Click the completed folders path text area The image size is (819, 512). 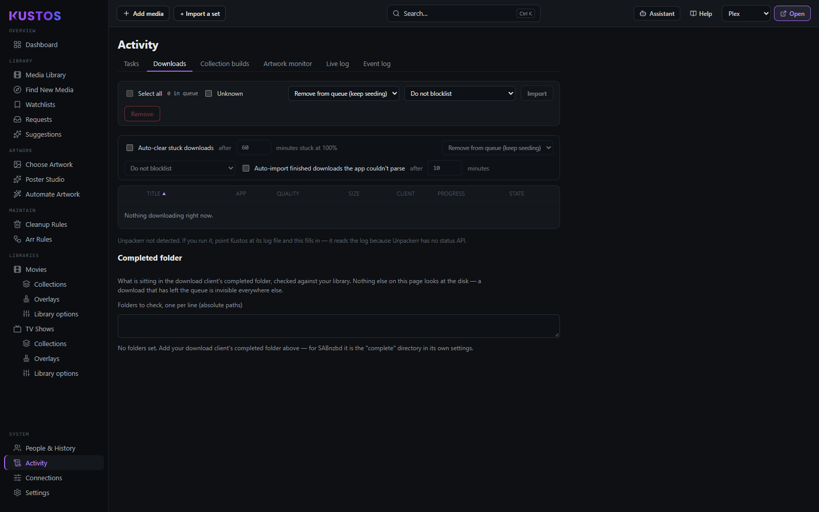tap(339, 326)
